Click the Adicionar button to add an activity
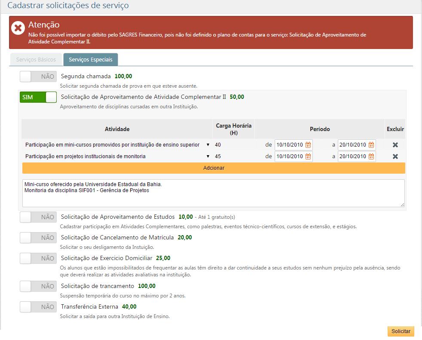Image resolution: width=422 pixels, height=340 pixels. point(214,168)
